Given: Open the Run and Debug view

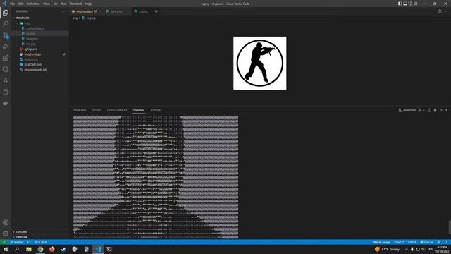Looking at the screenshot, I should tap(6, 47).
